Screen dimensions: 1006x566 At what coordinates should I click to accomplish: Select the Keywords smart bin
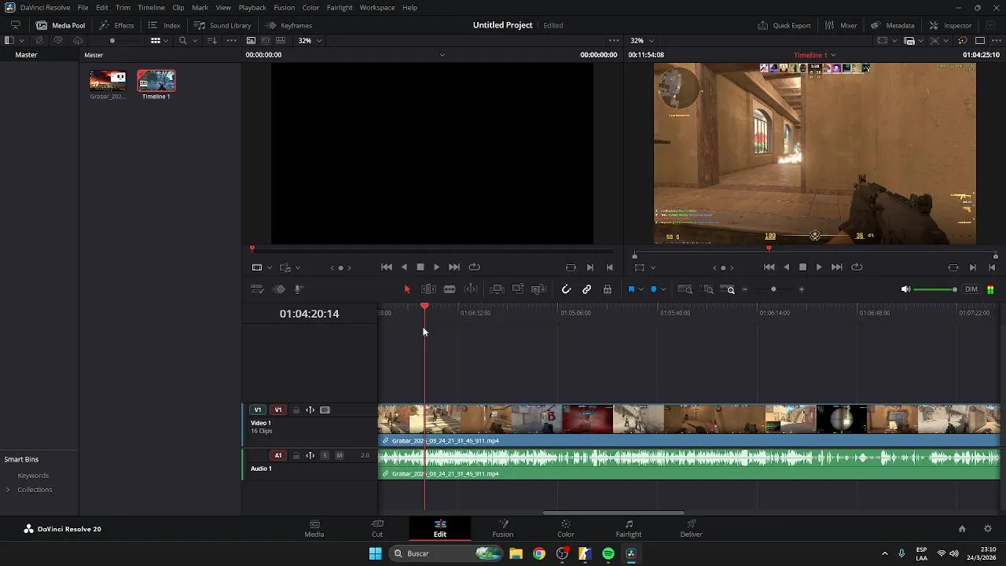click(x=33, y=476)
